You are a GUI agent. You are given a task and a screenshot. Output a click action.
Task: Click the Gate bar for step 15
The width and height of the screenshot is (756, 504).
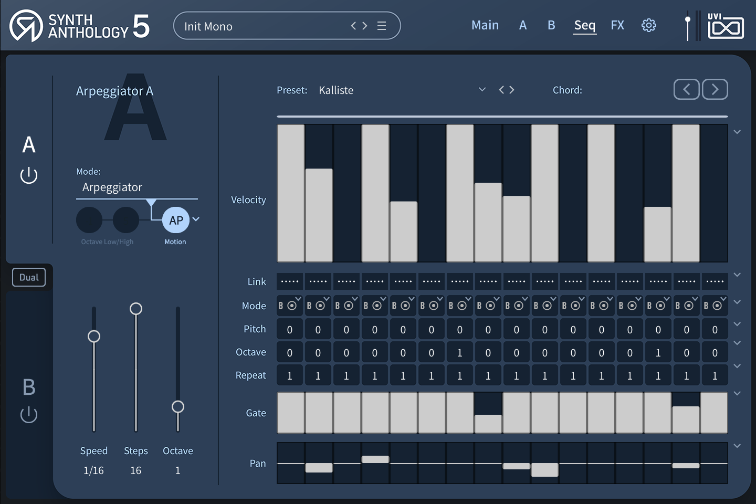687,419
